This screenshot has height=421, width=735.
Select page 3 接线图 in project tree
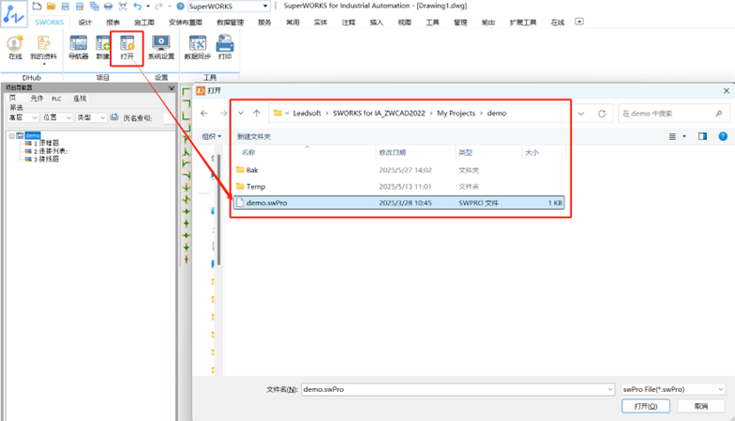[46, 159]
